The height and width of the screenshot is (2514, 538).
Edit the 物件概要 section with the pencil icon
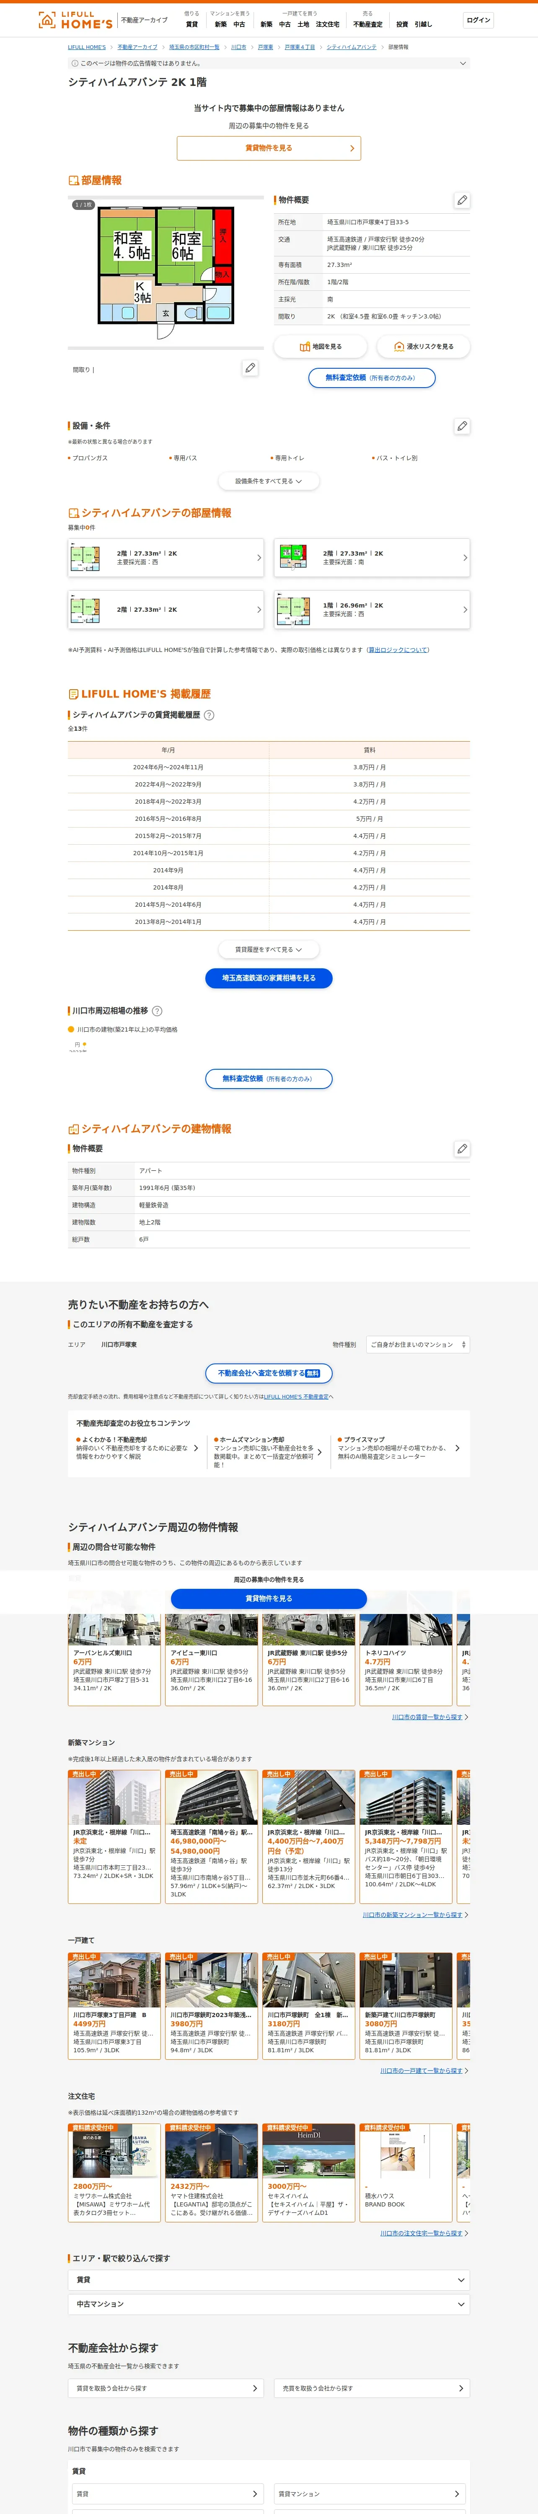point(462,200)
